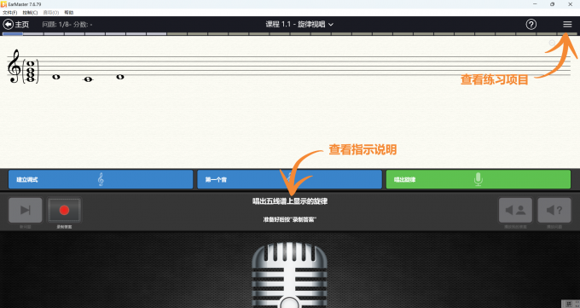The width and height of the screenshot is (580, 308).
Task: Open the help question-mark icon
Action: pyautogui.click(x=531, y=25)
